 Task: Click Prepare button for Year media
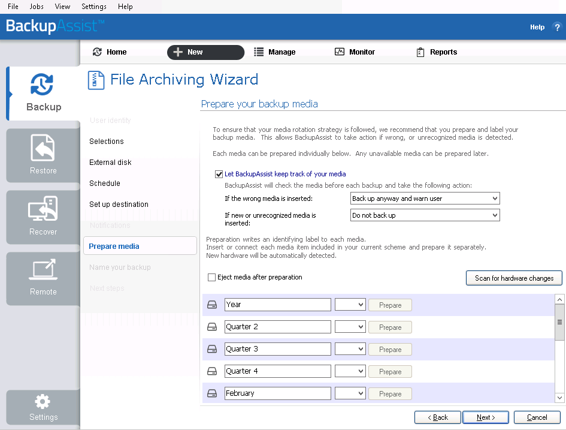[390, 305]
